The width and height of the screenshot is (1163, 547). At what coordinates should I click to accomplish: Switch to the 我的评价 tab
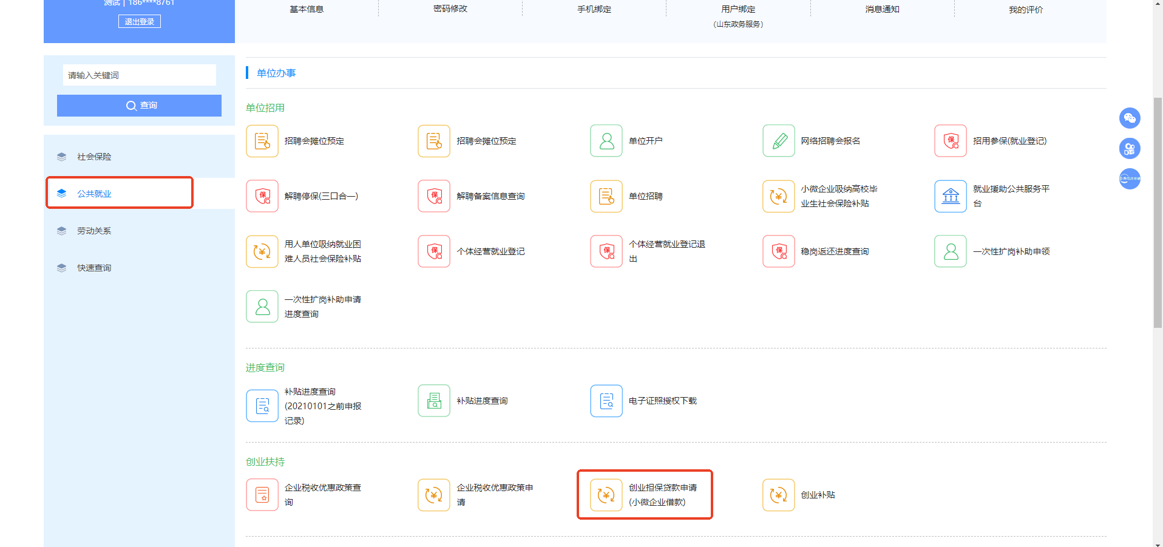[x=1025, y=9]
